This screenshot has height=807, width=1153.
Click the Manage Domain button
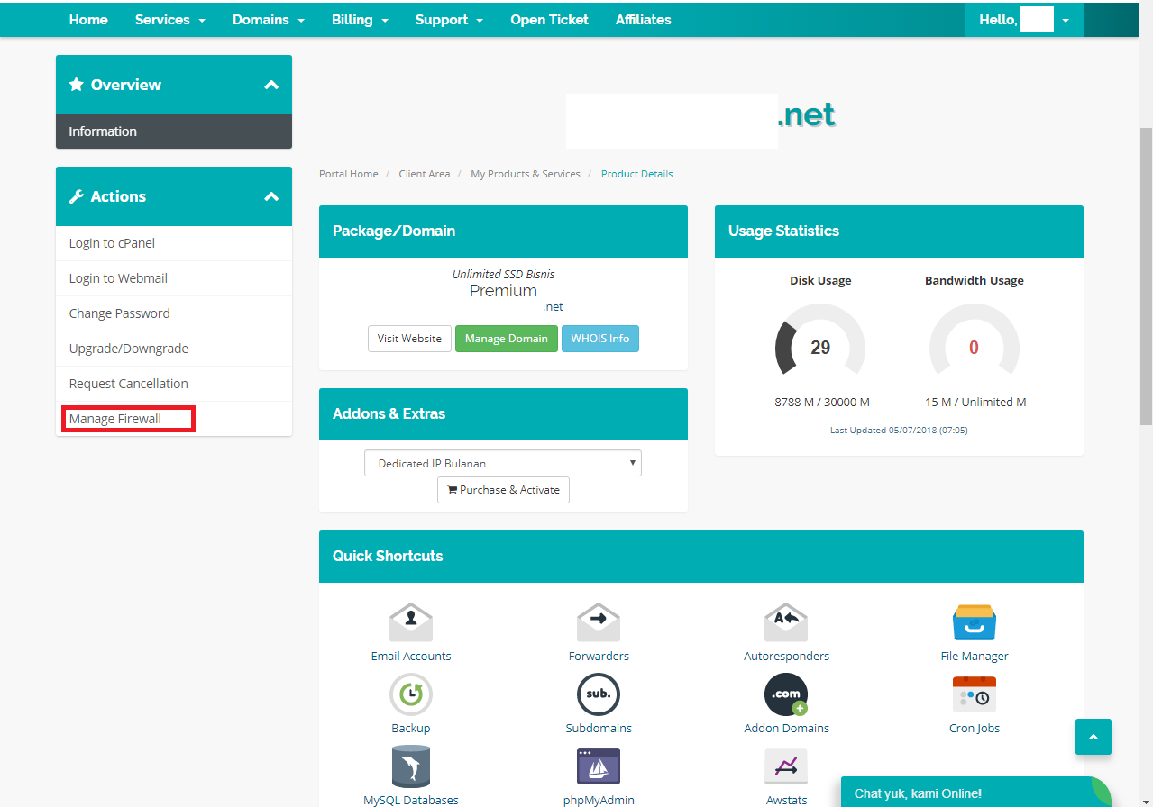[506, 339]
